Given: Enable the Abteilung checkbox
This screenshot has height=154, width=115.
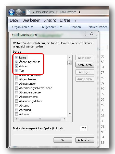Looking at the screenshot, I should pos(16,110).
